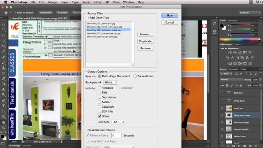Screen dimensions: 263x148
Task: Select the Rectangular Marquee tool
Action: coord(3,30)
